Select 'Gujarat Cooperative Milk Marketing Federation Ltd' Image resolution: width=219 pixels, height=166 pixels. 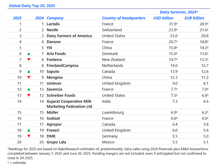[69, 104]
